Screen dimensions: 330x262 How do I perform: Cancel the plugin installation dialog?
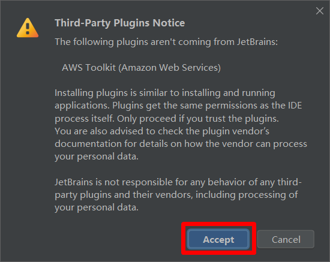pos(286,239)
